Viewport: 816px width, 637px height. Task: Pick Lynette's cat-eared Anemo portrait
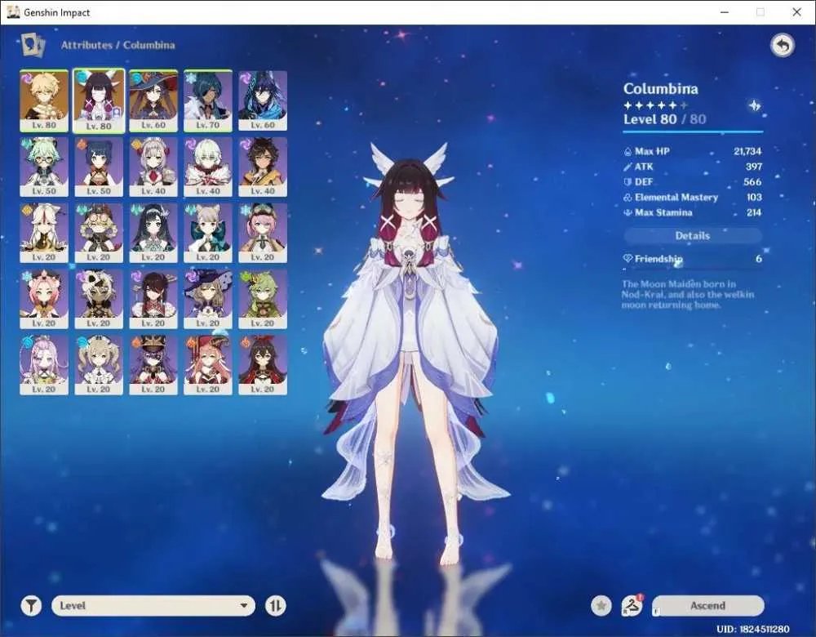208,234
